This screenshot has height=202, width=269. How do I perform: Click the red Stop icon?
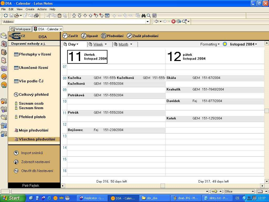point(173,22)
